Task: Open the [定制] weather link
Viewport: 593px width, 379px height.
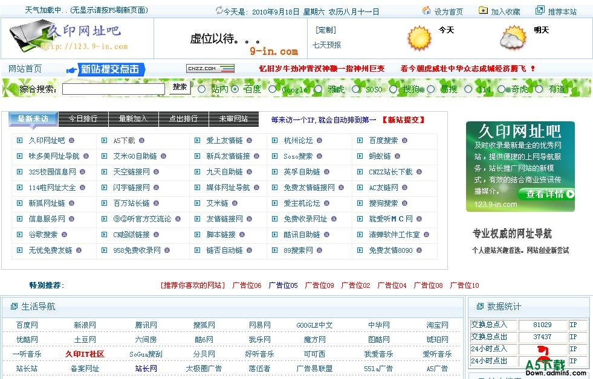Action: (x=325, y=30)
